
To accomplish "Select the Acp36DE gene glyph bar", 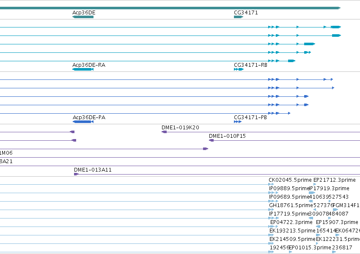I will 83,17.
